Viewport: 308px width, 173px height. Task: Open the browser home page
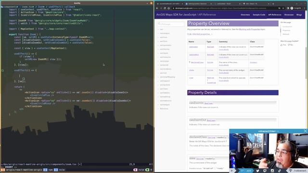pyautogui.click(x=168, y=8)
